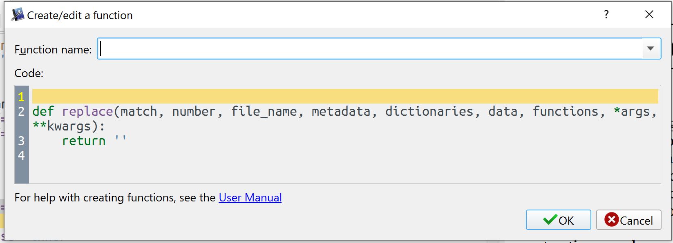Close the Create/edit a function dialog
The image size is (673, 243).
coord(649,15)
